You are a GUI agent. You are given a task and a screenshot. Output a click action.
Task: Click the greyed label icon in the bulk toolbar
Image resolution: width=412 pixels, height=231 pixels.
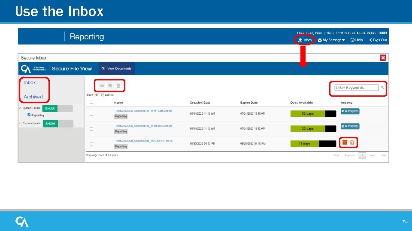(x=102, y=86)
